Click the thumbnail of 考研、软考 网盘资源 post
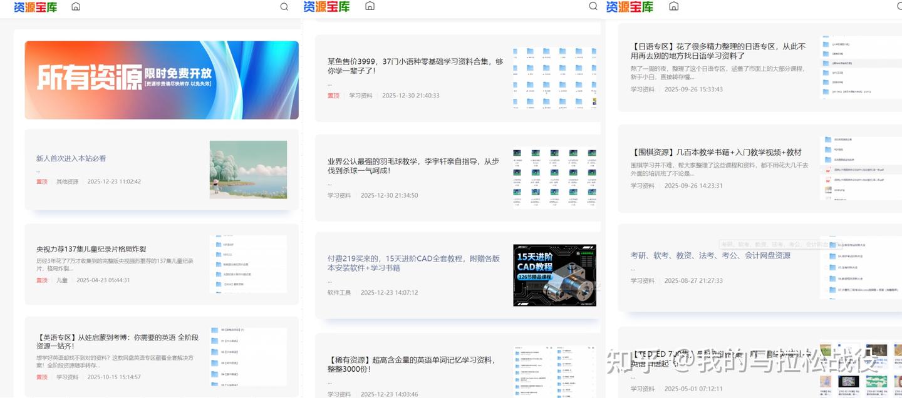Screen dimensions: 902x398 point(861,268)
